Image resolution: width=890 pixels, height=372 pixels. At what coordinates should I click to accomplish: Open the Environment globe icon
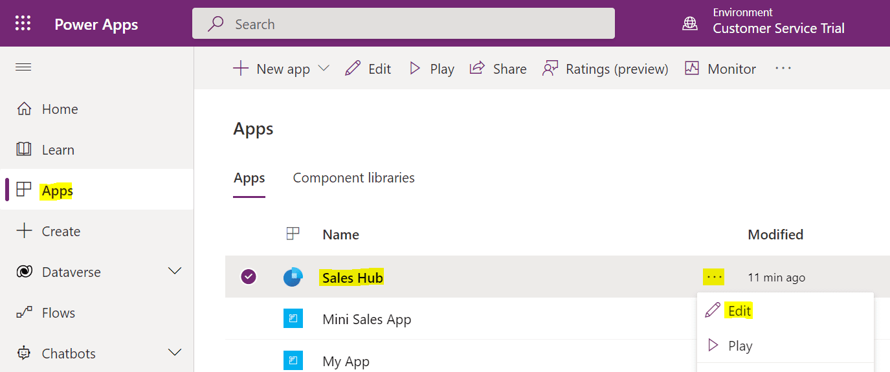690,24
